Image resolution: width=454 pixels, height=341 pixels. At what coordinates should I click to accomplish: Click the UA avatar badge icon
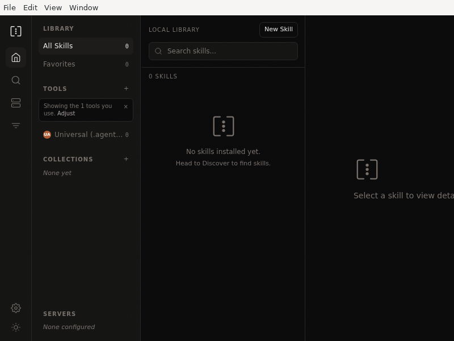tap(47, 135)
